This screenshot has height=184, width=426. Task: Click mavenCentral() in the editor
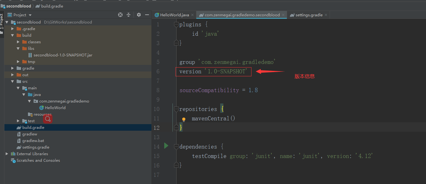click(214, 118)
